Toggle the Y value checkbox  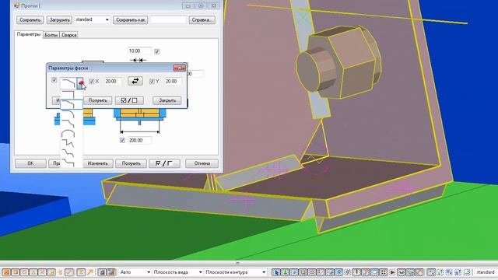pos(152,81)
